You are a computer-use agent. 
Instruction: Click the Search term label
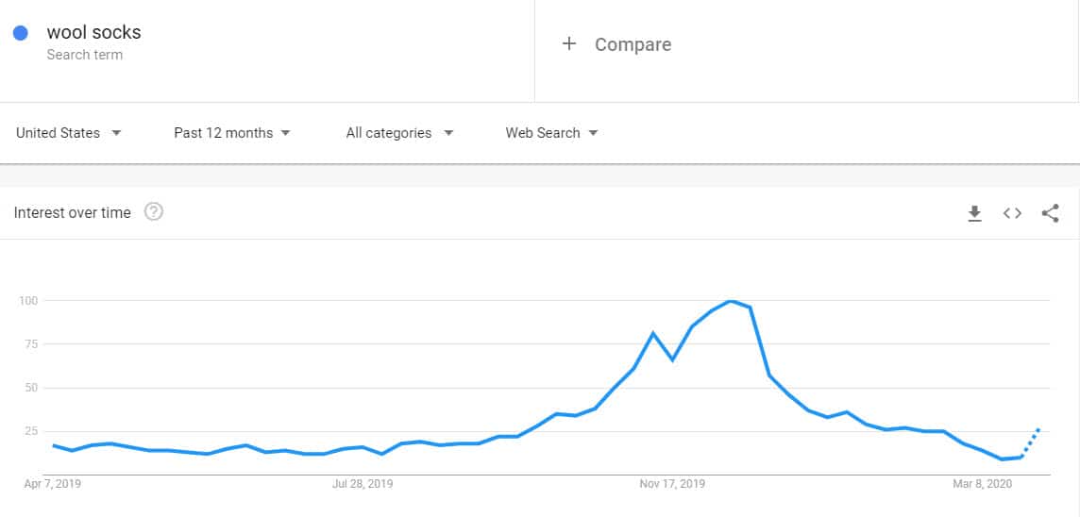tap(85, 55)
